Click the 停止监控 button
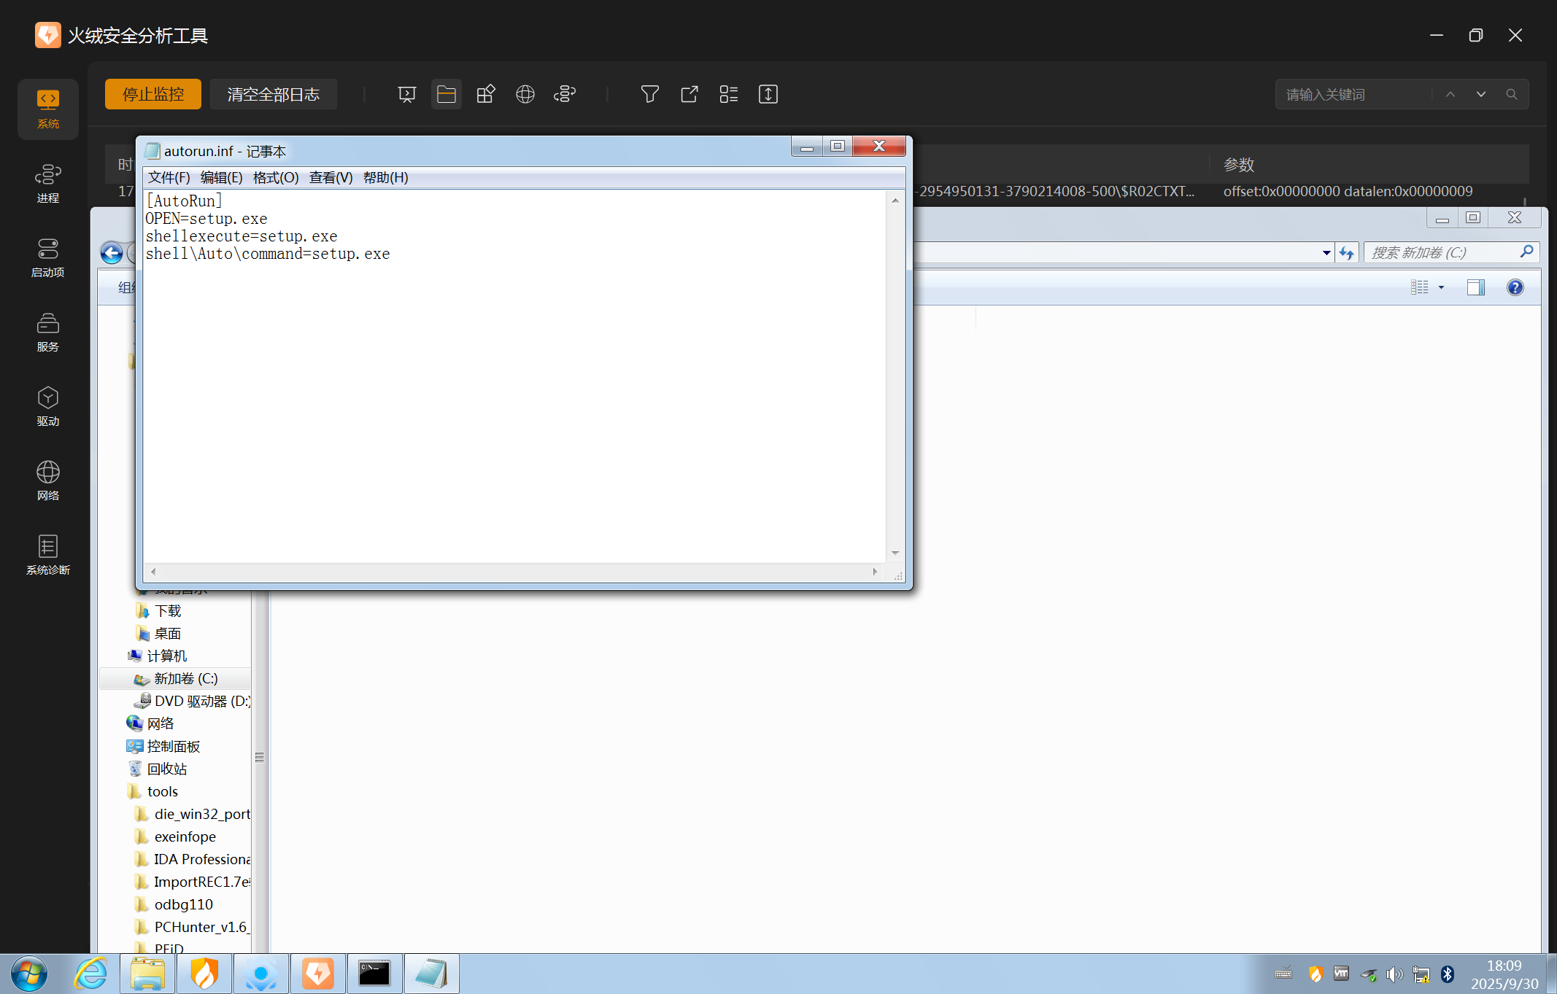Viewport: 1557px width, 994px height. coord(152,94)
